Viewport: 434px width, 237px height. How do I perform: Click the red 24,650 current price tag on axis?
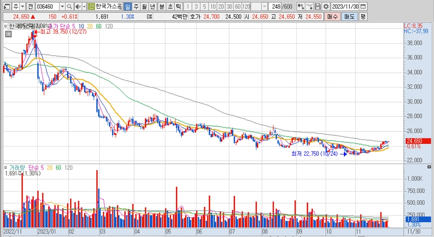click(x=418, y=141)
